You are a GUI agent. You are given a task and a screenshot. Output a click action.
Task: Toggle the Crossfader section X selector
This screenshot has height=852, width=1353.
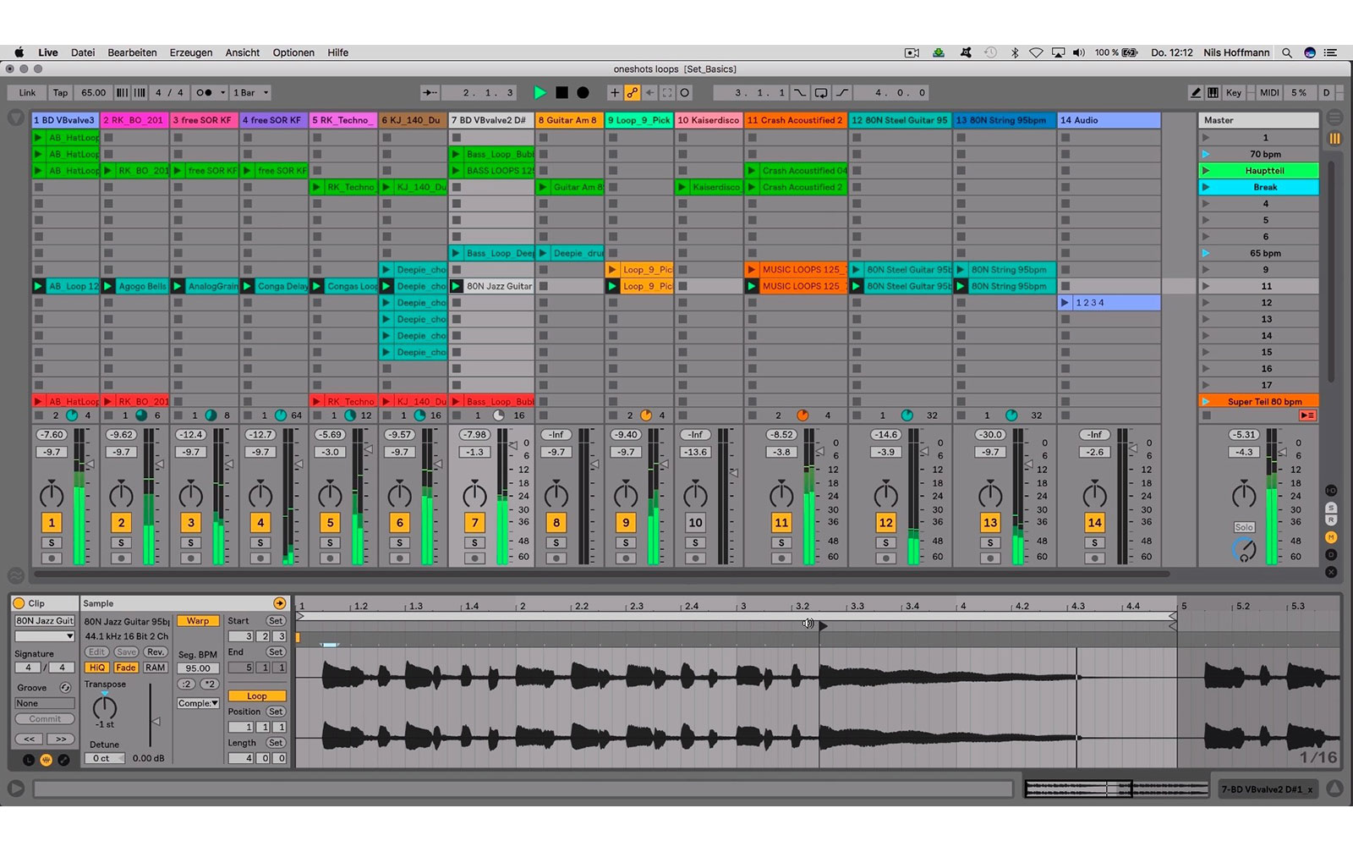point(1331,572)
